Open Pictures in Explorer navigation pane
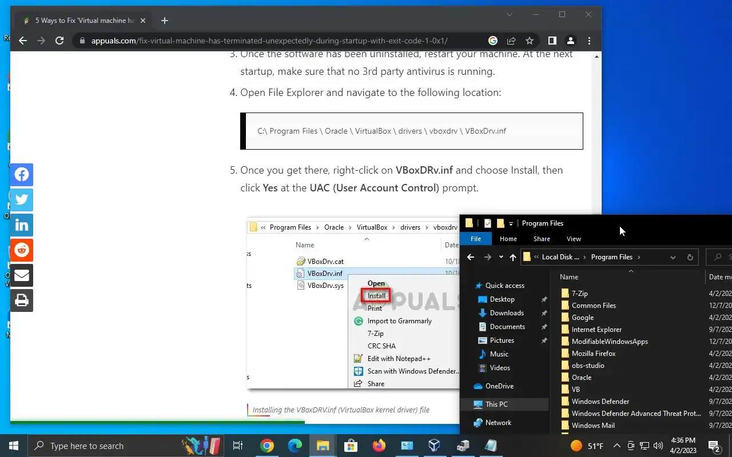The height and width of the screenshot is (457, 732). tap(502, 340)
